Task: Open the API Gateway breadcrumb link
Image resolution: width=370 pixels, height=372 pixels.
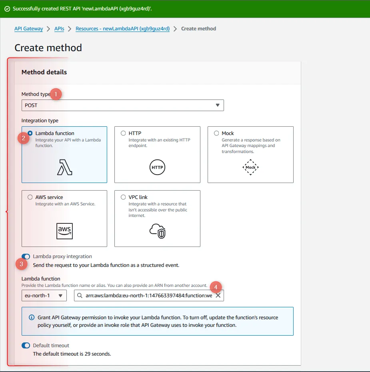Action: click(29, 29)
